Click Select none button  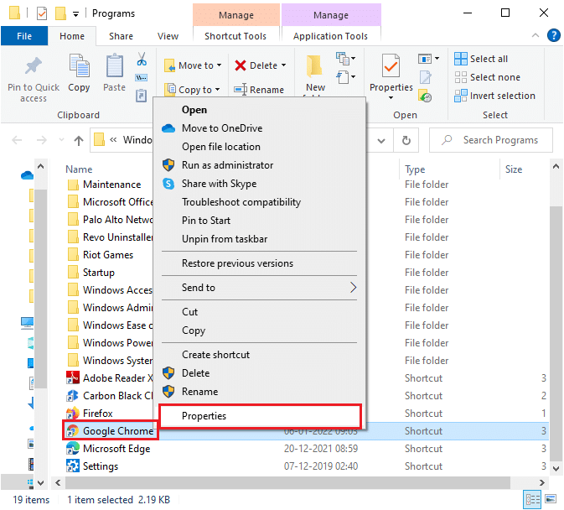point(488,77)
